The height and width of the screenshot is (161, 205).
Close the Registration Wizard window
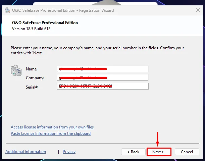click(x=198, y=10)
